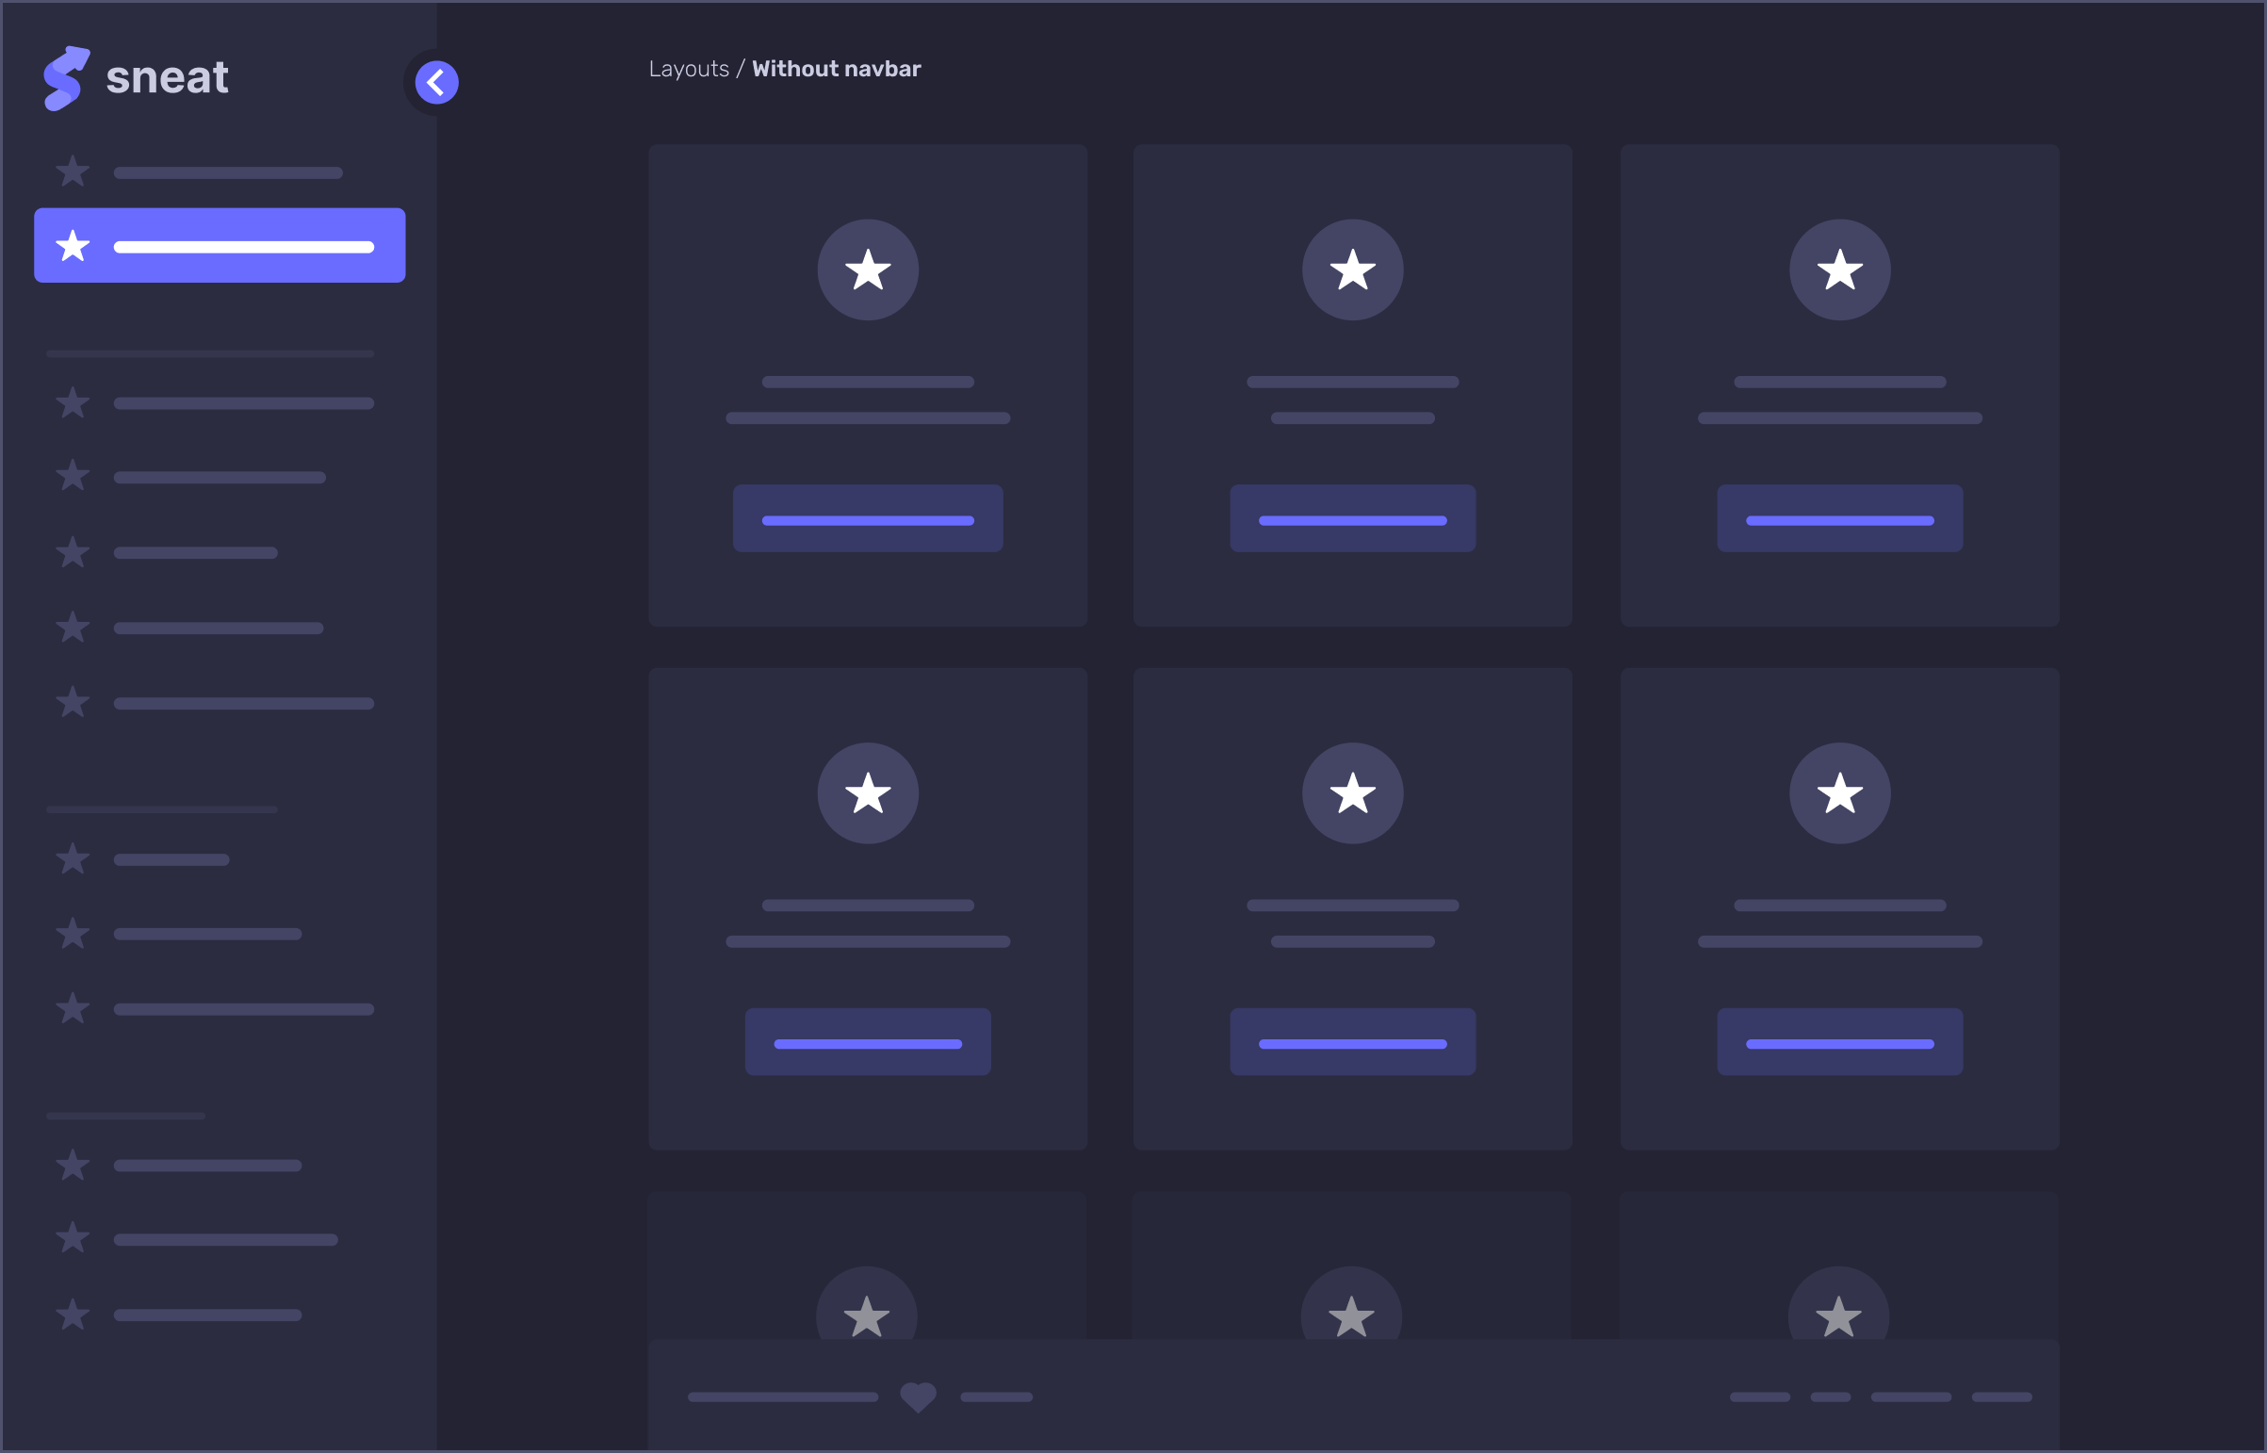
Task: Click the rightmost footer link placeholder
Action: tap(2001, 1397)
